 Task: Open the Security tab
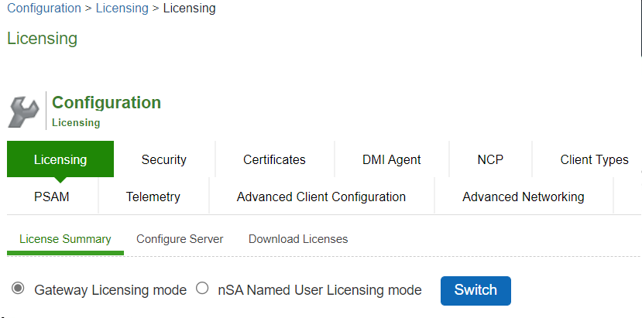[163, 159]
